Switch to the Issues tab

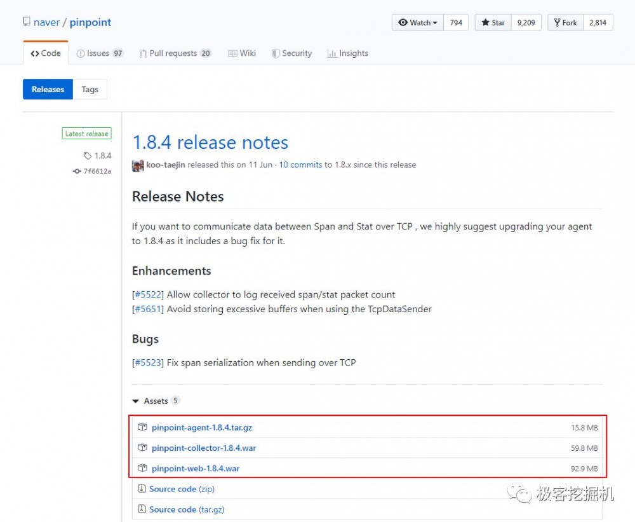(x=100, y=53)
